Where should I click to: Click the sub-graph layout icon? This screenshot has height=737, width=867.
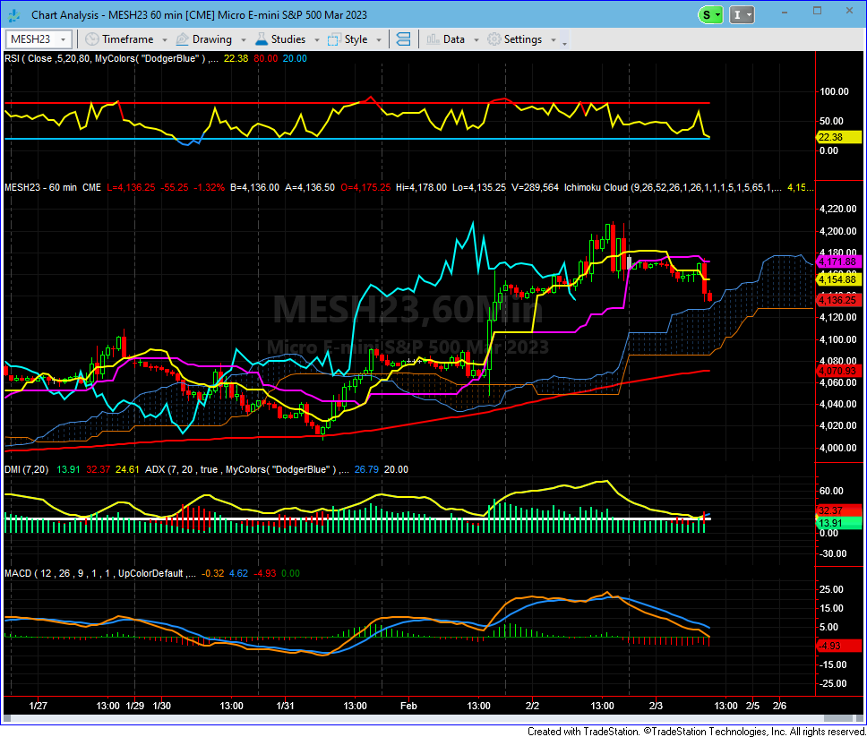pos(404,39)
